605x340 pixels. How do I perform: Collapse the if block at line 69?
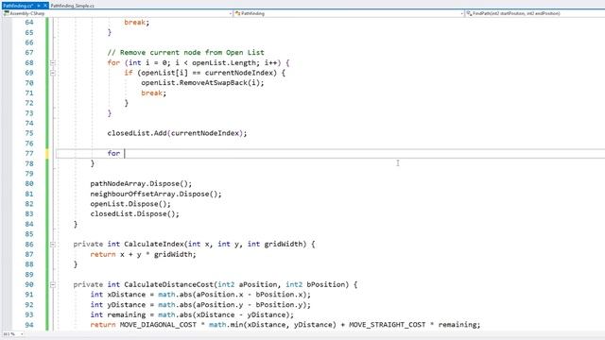[x=53, y=73]
